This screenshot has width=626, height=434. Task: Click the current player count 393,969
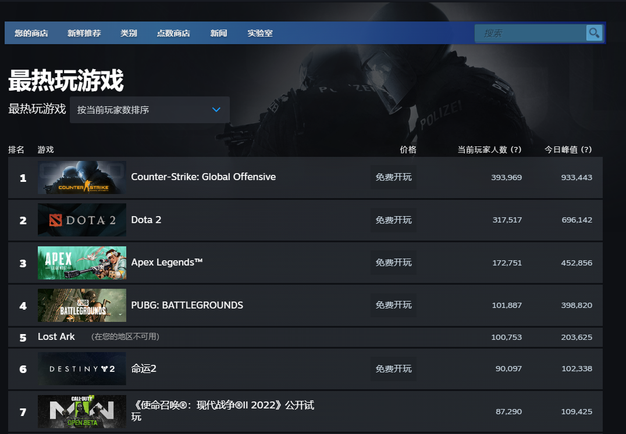coord(506,177)
